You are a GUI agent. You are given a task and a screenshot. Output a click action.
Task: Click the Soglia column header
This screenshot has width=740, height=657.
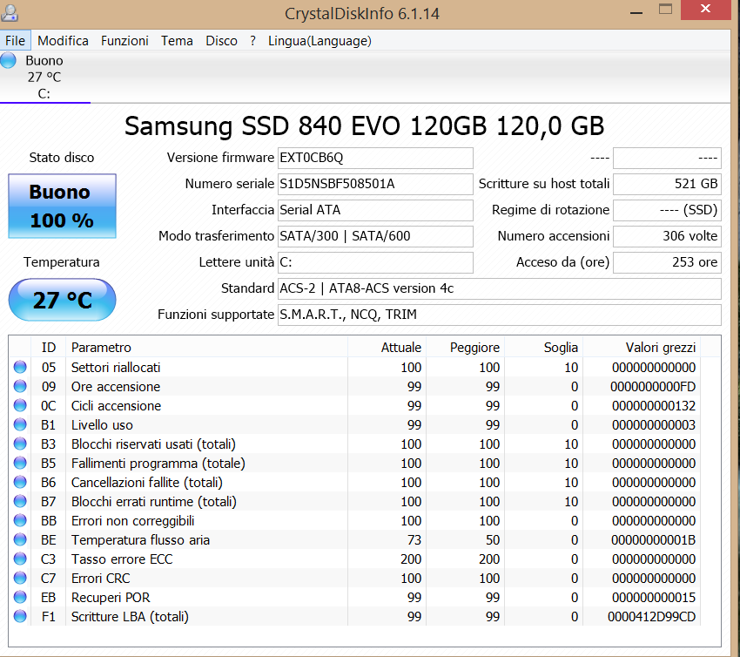(x=543, y=347)
